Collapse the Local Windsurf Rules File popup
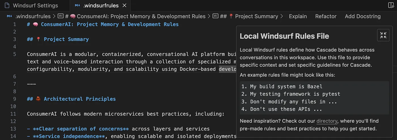Screen dimensions: 397x140 tap(383, 35)
